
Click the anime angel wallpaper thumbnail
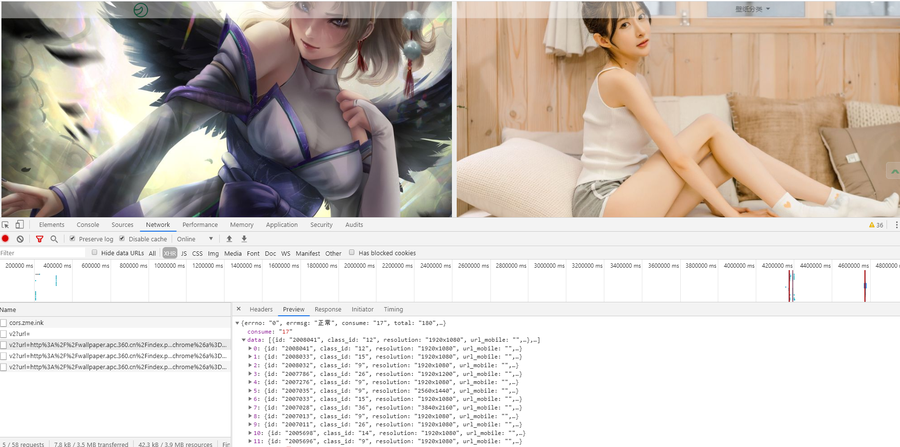coord(226,109)
